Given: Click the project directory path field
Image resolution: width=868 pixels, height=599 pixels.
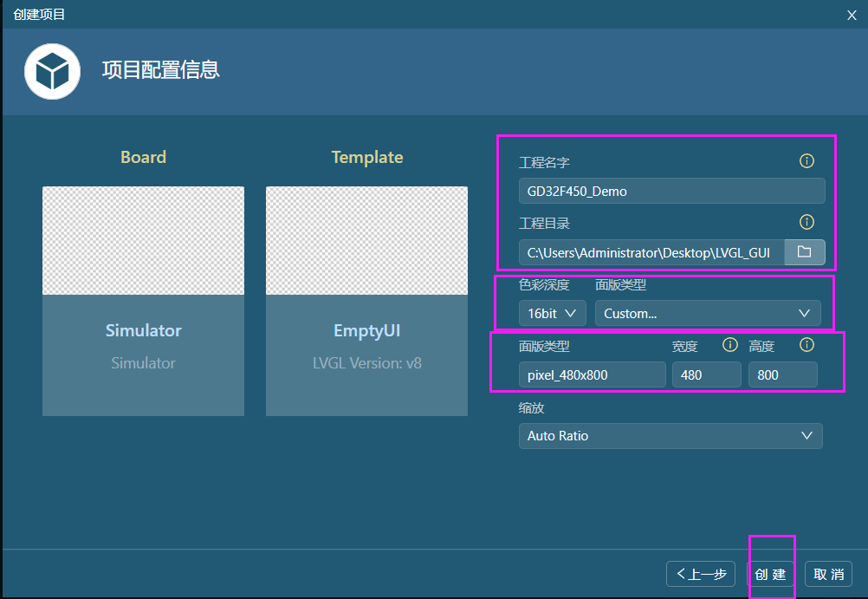Looking at the screenshot, I should click(651, 252).
